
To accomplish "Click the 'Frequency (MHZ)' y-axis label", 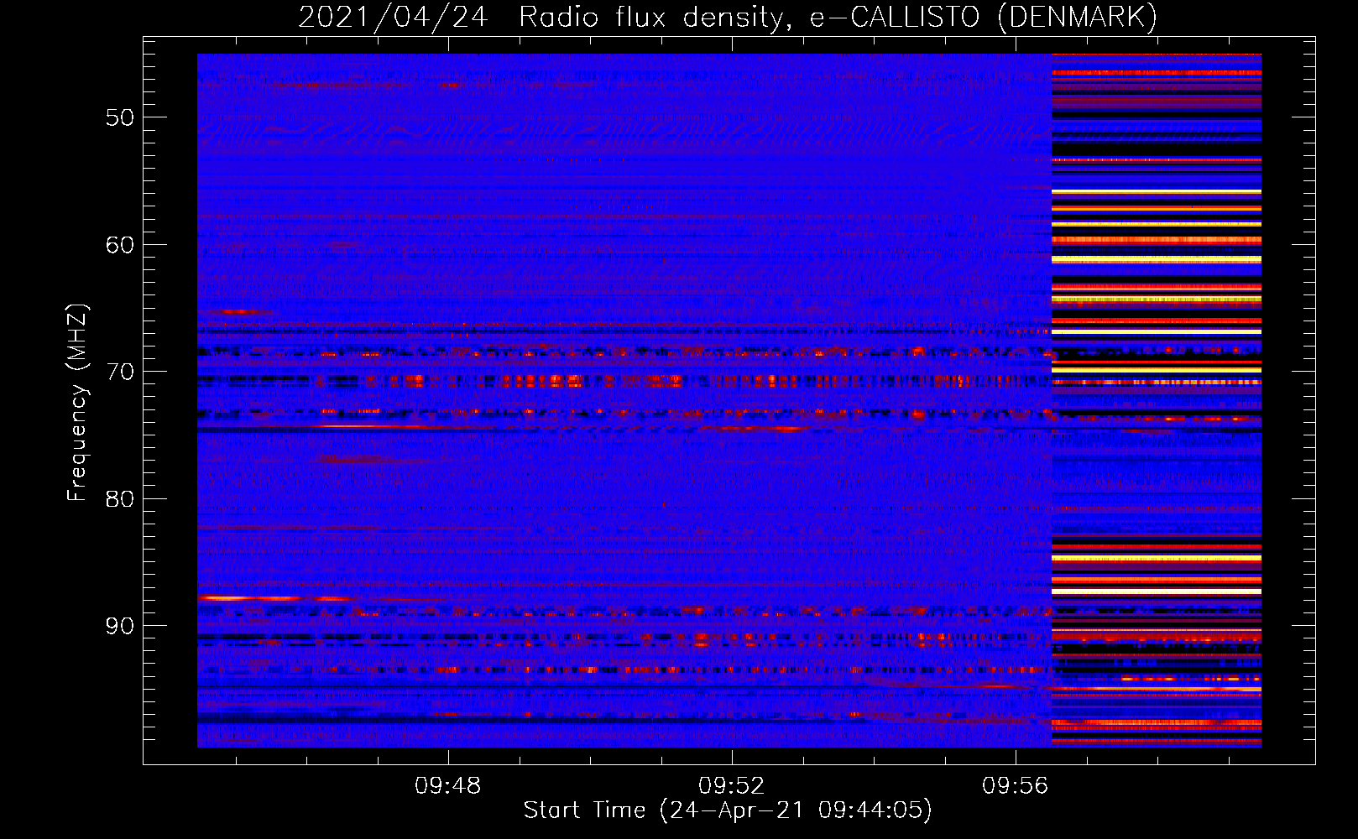I will (x=76, y=403).
